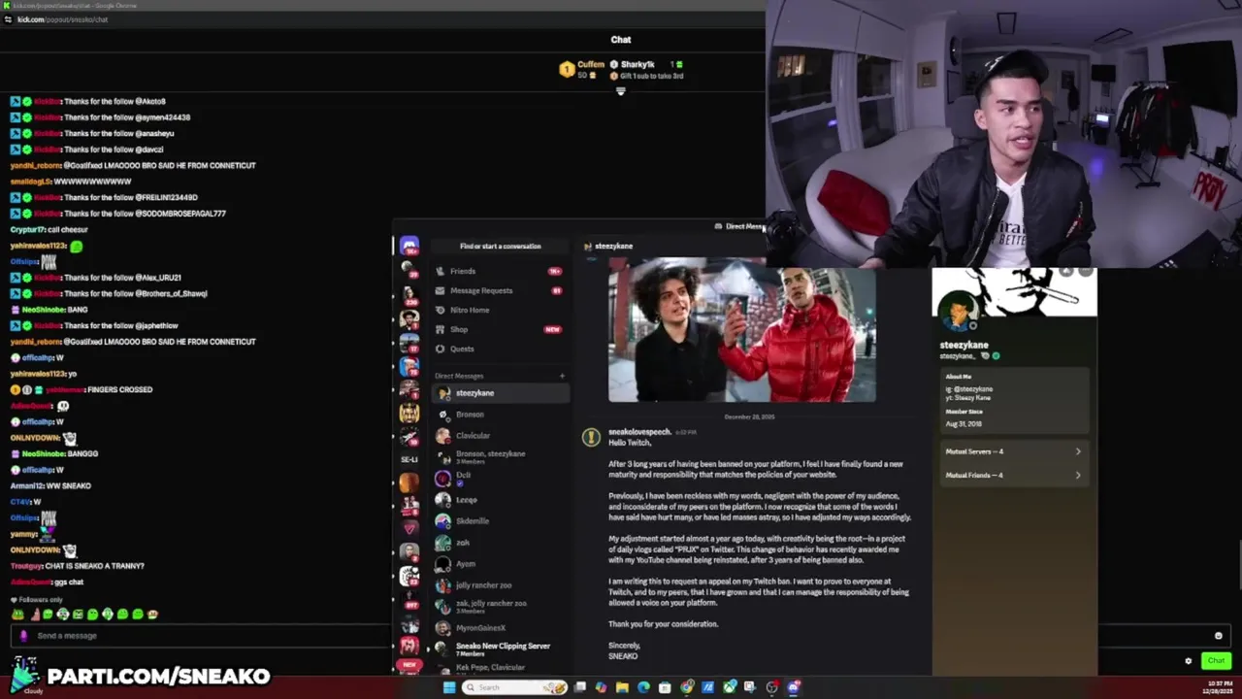Click the Cuffem gifter leaderboard entry
The image size is (1242, 699).
[x=582, y=69]
